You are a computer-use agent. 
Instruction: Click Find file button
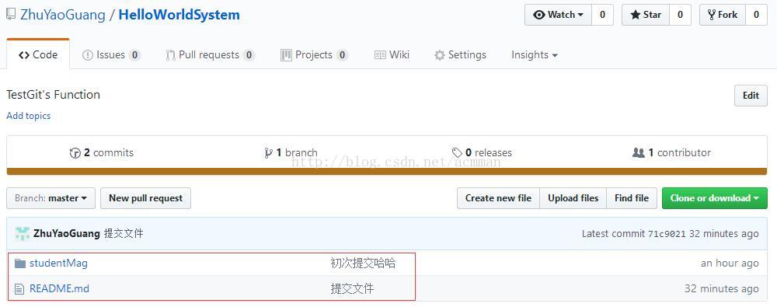pyautogui.click(x=632, y=198)
